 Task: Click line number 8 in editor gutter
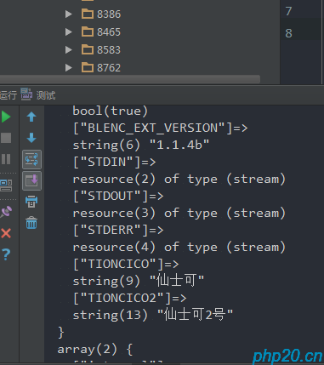tap(288, 33)
